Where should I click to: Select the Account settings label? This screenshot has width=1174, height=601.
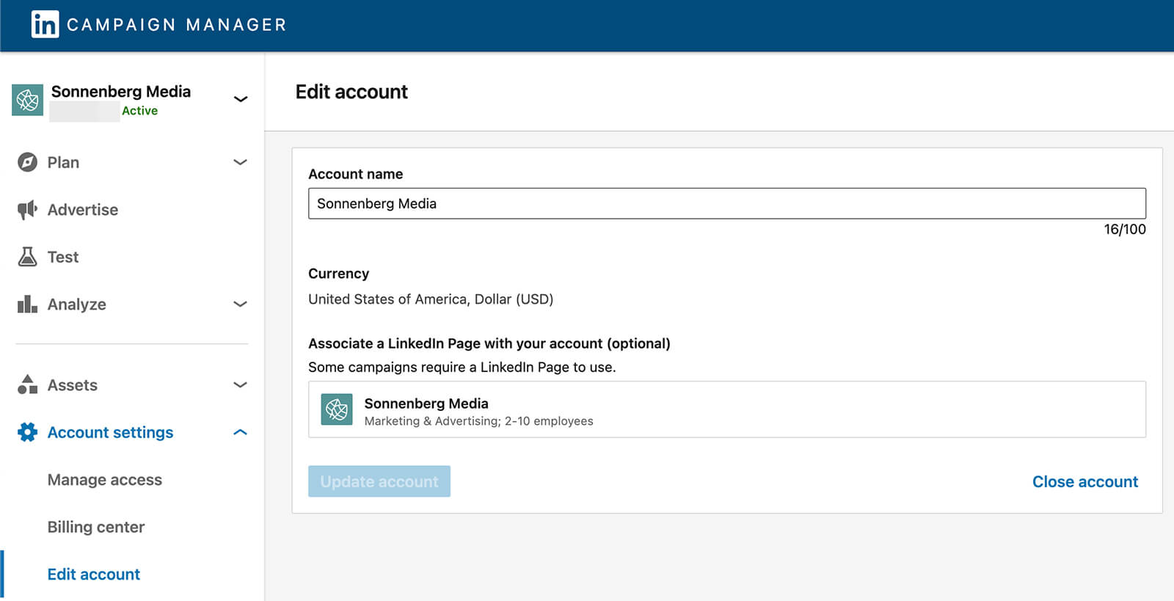tap(111, 432)
